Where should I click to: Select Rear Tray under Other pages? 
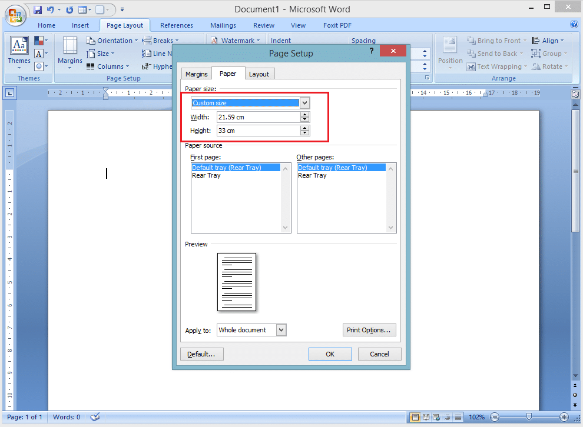(x=312, y=175)
